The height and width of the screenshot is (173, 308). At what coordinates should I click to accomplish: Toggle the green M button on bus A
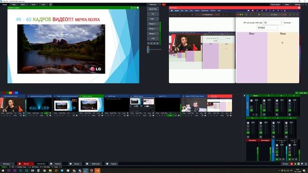[264, 111]
